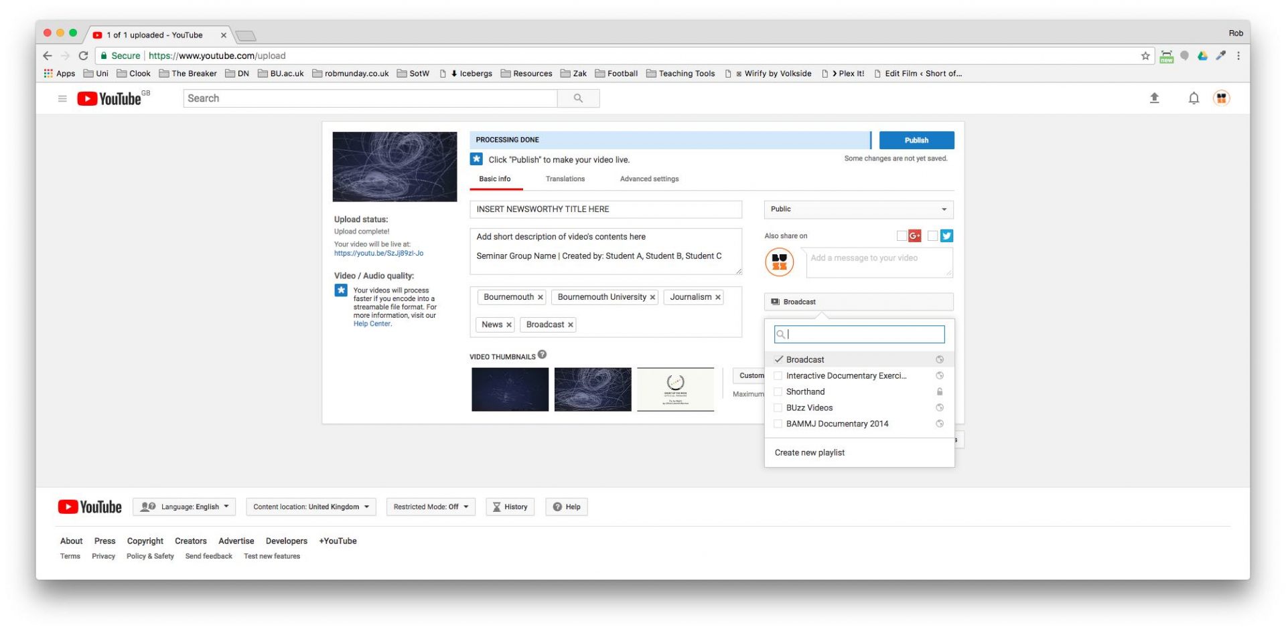The height and width of the screenshot is (631, 1286).
Task: Open the Creators footer link
Action: pyautogui.click(x=190, y=541)
